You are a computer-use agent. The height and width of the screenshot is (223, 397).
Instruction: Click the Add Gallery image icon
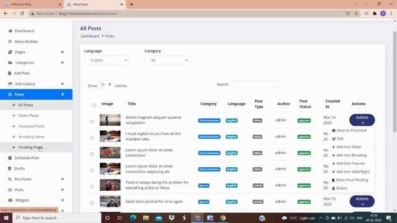10,84
